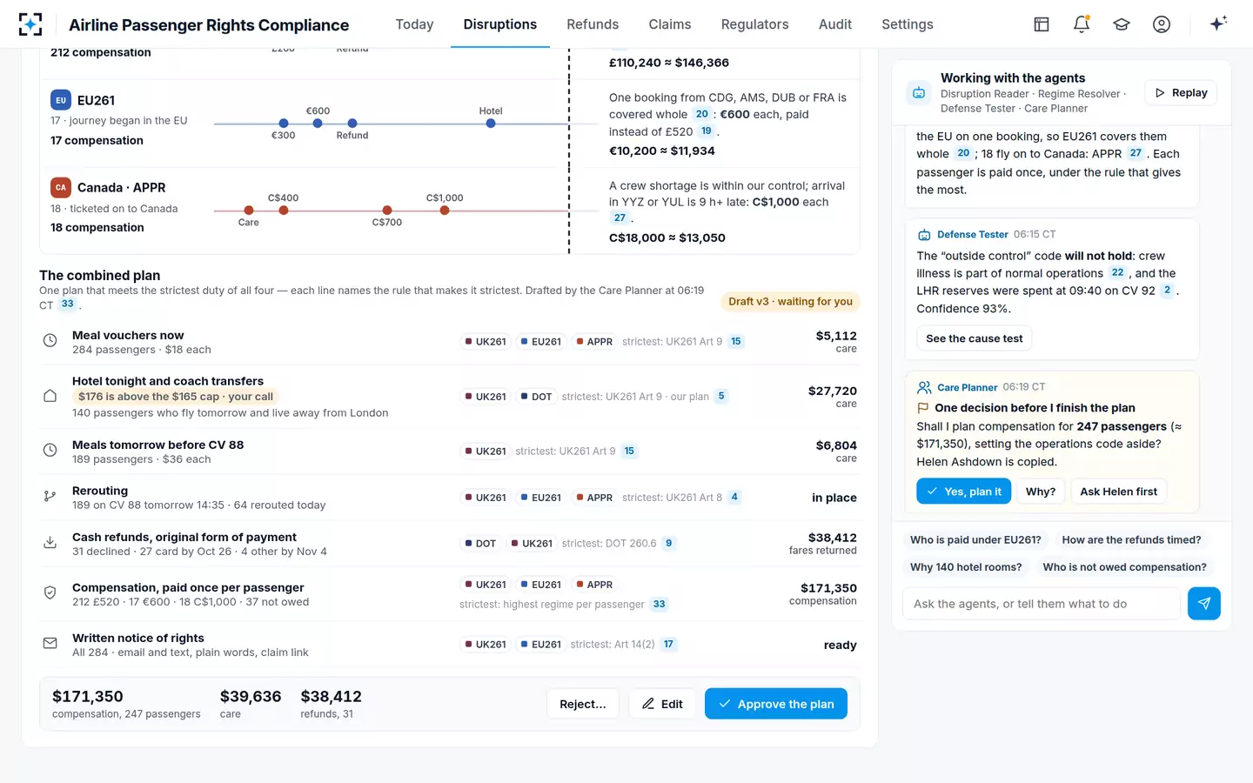View the Audit tab
This screenshot has width=1253, height=783.
point(835,24)
